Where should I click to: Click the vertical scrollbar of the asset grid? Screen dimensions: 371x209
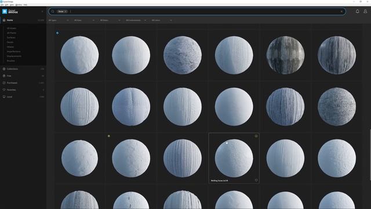click(x=370, y=155)
